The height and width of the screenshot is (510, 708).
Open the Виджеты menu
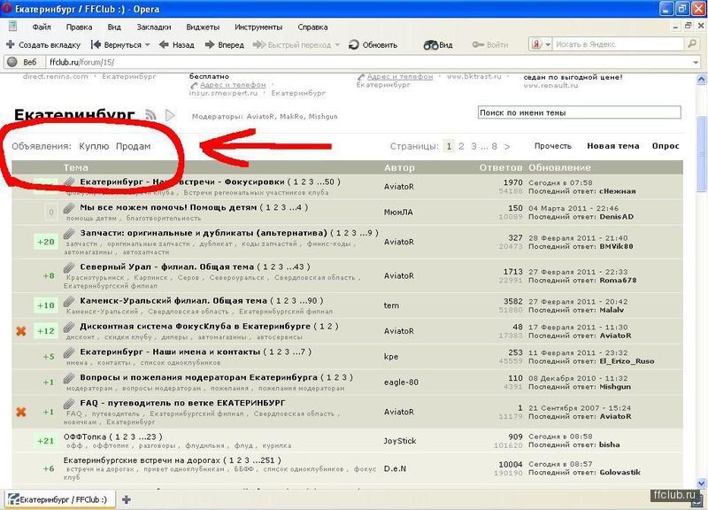[203, 27]
